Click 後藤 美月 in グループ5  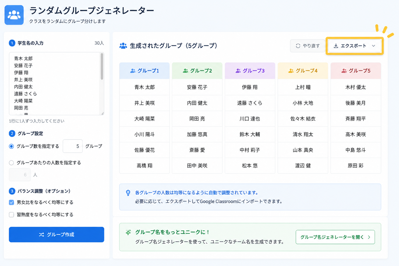tap(356, 103)
